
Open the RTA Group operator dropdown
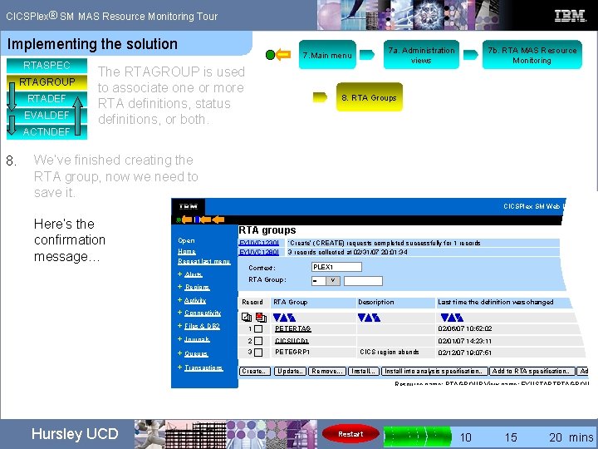click(x=332, y=281)
